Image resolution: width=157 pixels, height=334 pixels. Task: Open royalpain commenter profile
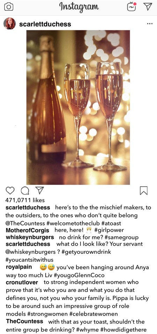point(19,267)
